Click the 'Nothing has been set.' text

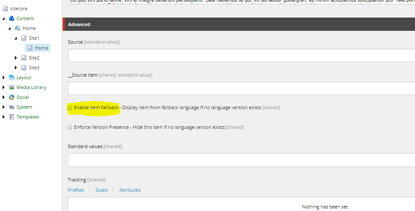(325, 207)
